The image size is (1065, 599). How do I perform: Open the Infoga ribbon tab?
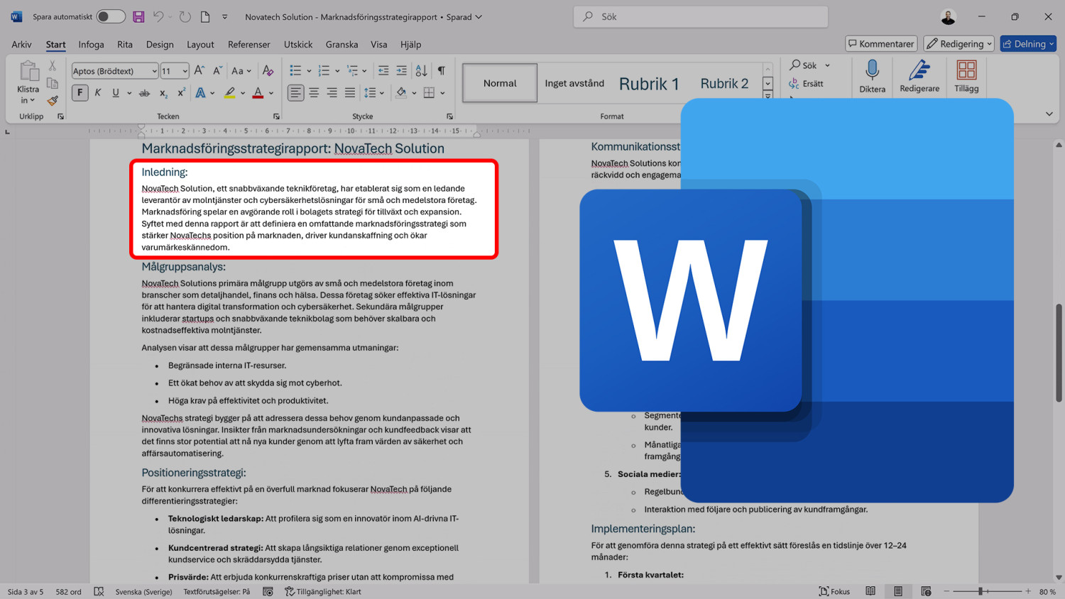91,45
